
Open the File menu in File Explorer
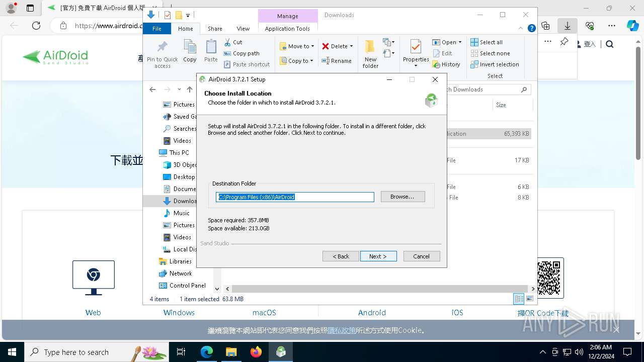pyautogui.click(x=157, y=29)
